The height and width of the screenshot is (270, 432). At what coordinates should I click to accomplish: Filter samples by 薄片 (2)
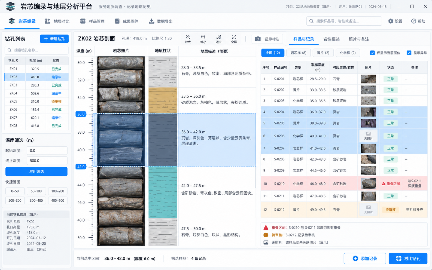point(323,53)
